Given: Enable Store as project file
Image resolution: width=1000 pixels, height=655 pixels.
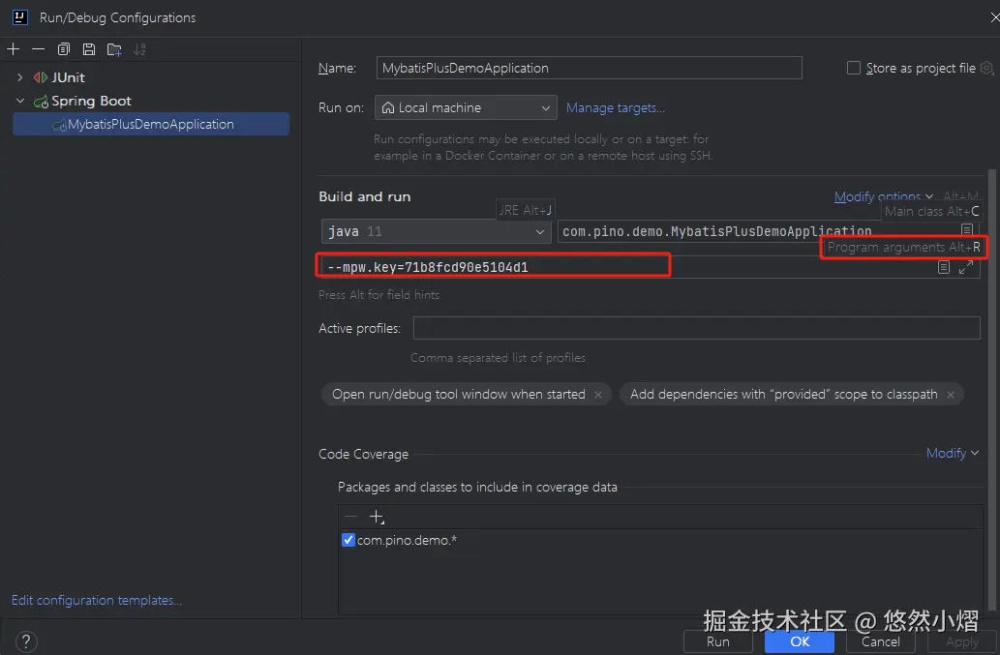Looking at the screenshot, I should (x=853, y=68).
